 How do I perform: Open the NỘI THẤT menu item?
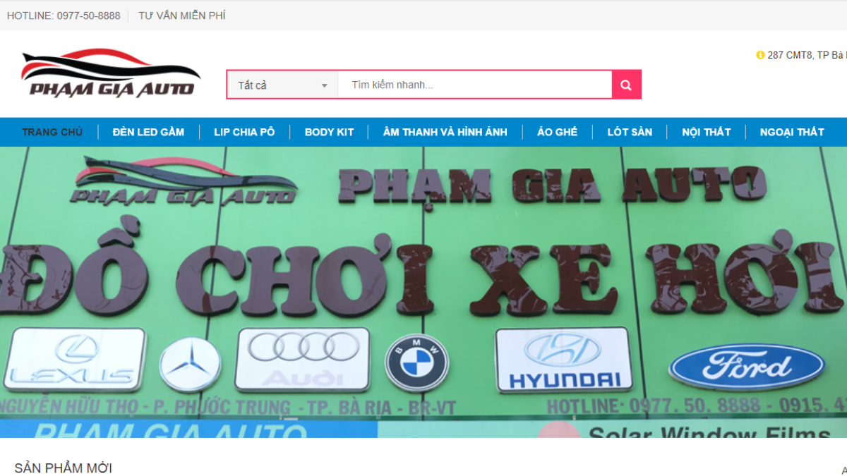pyautogui.click(x=706, y=132)
